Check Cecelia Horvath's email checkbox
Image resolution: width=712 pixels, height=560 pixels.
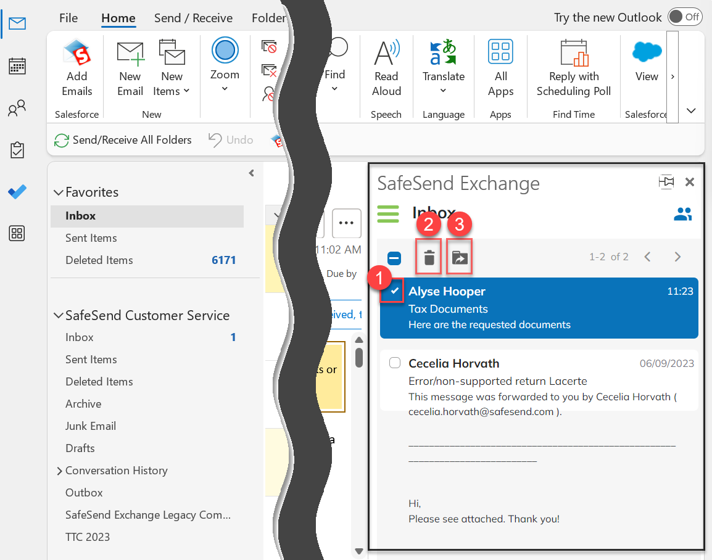pyautogui.click(x=394, y=363)
